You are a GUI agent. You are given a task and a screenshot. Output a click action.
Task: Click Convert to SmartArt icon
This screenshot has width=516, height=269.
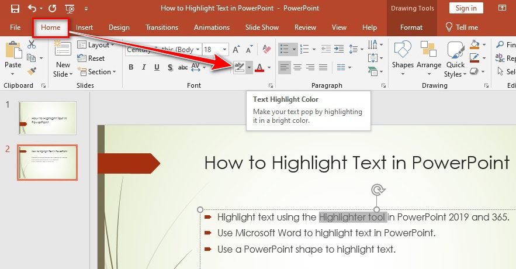point(373,71)
